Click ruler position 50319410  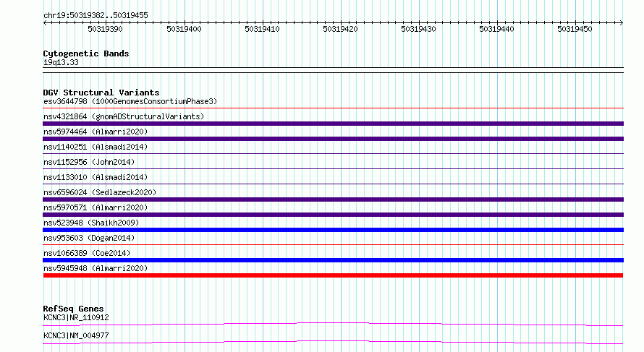pyautogui.click(x=262, y=29)
